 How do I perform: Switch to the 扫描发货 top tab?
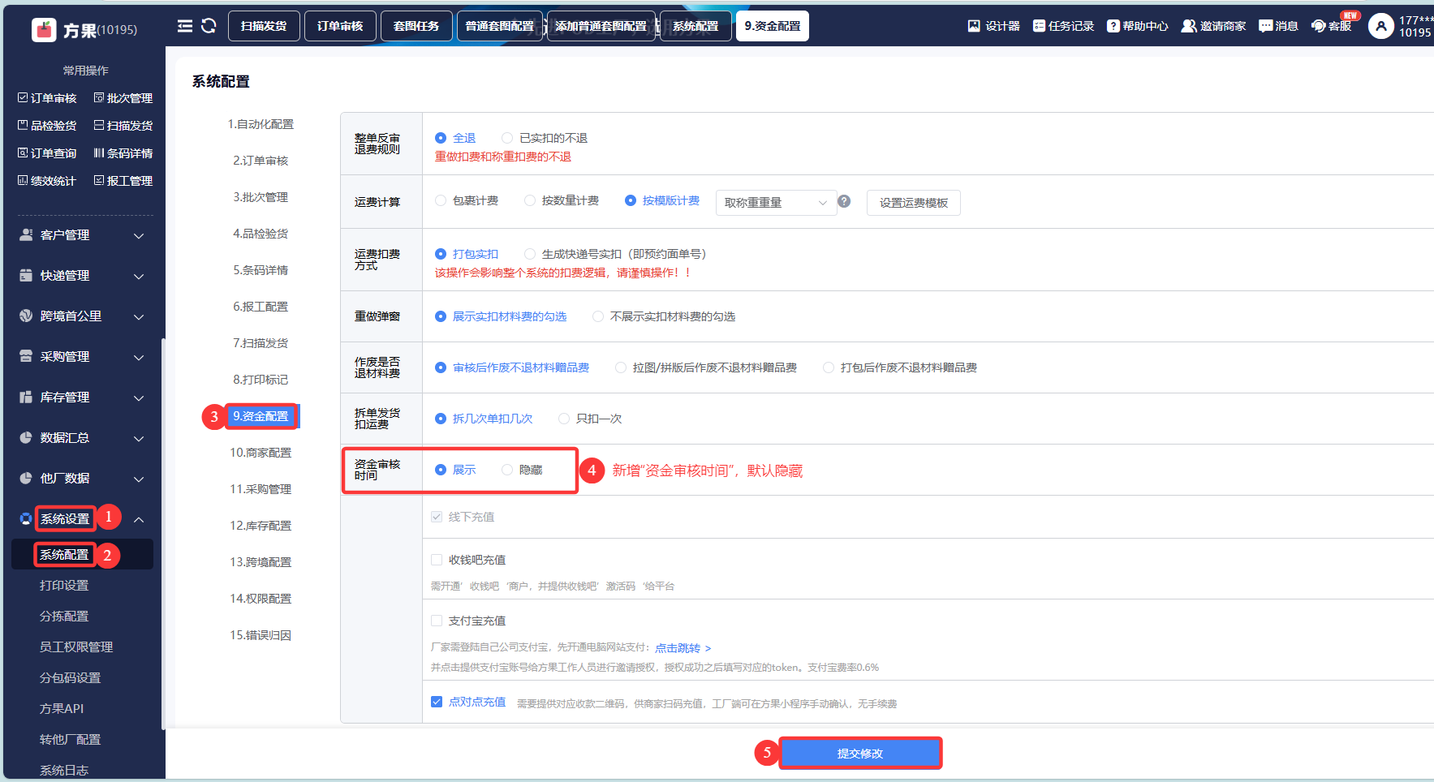[264, 26]
